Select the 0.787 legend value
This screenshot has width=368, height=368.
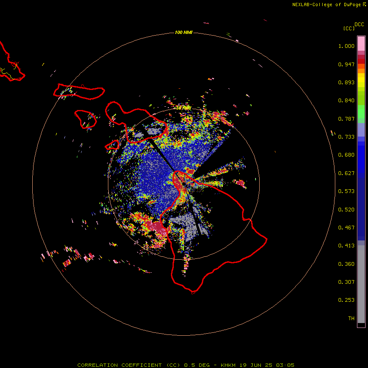click(x=346, y=119)
